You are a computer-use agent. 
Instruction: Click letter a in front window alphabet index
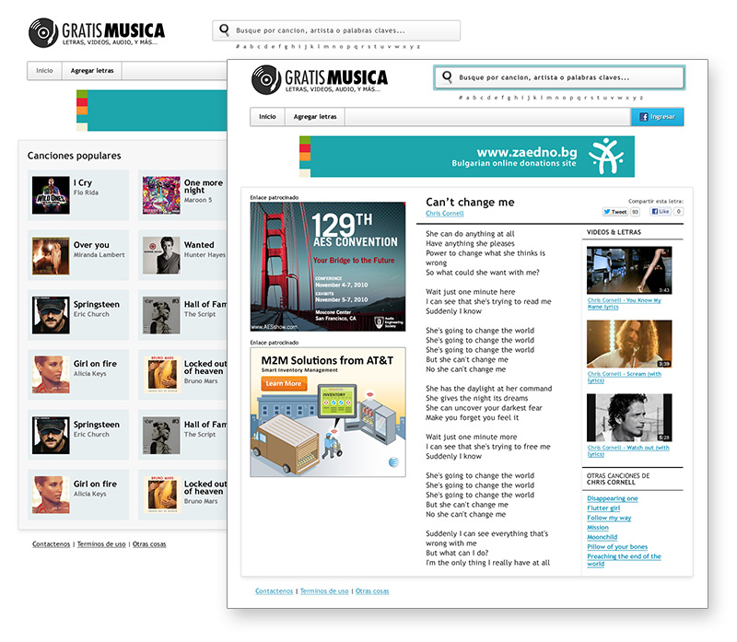(468, 98)
